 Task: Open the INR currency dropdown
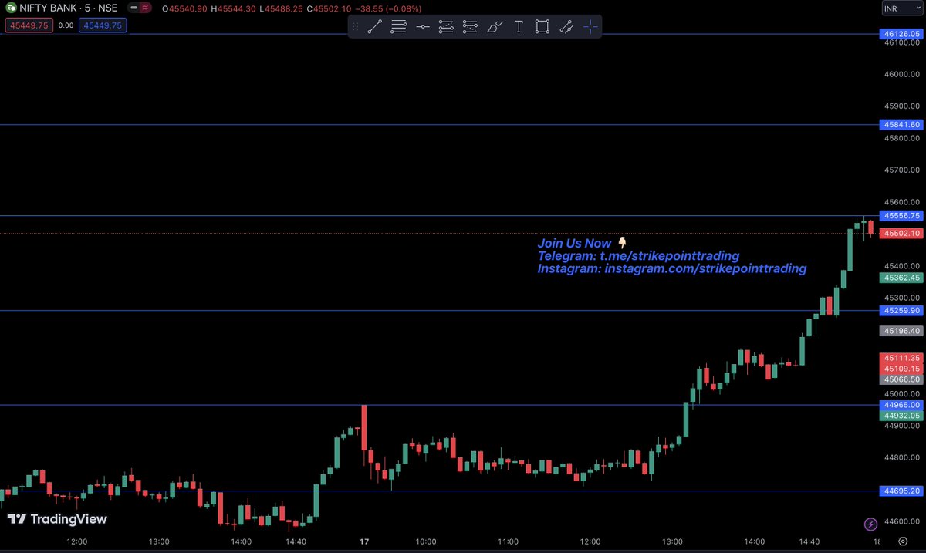click(x=901, y=9)
